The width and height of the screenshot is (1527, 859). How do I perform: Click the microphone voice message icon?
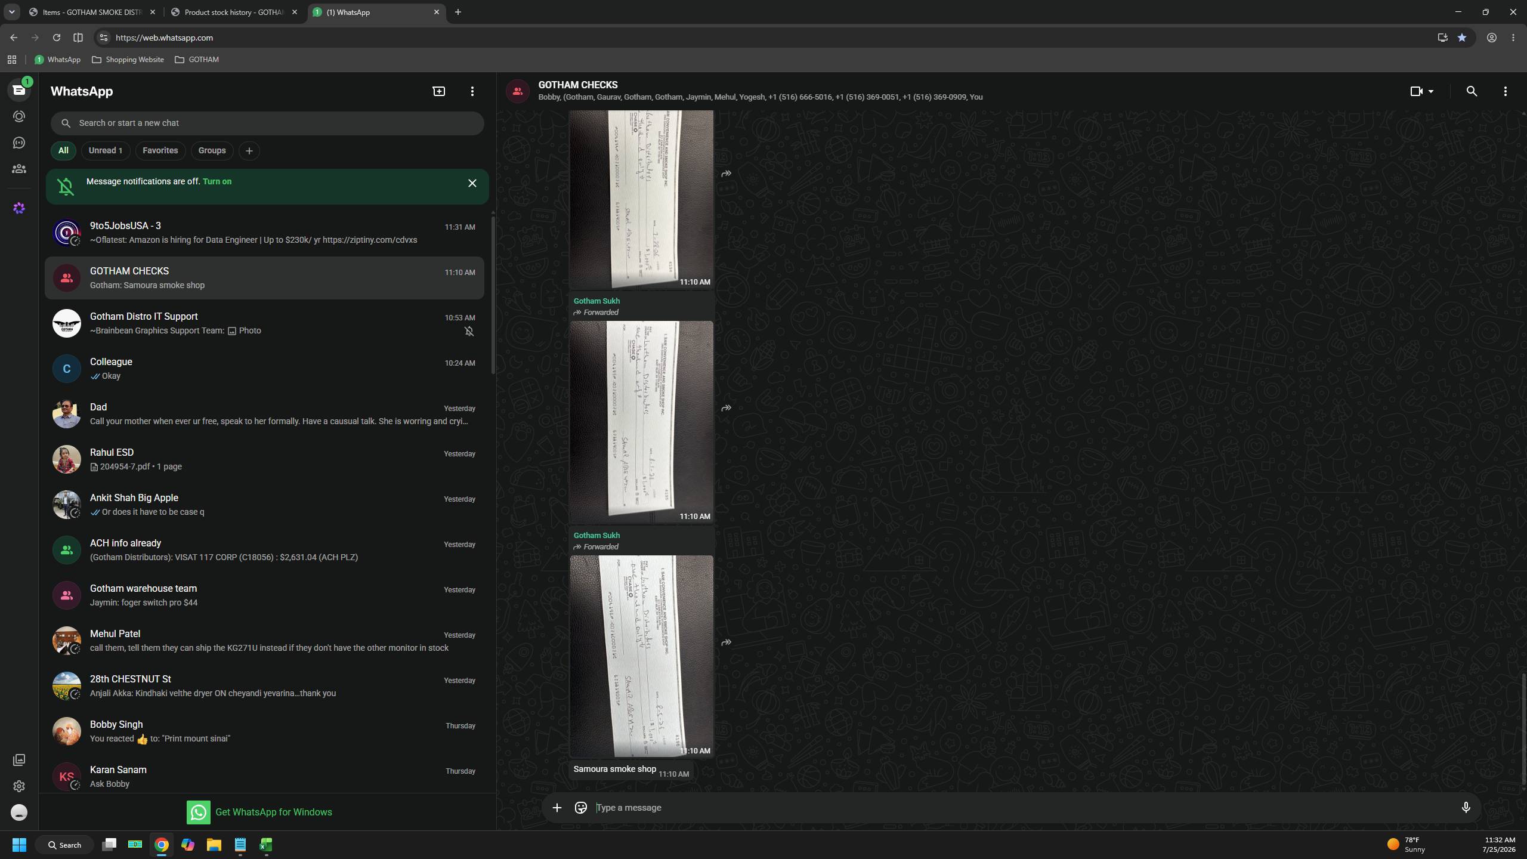1466,808
